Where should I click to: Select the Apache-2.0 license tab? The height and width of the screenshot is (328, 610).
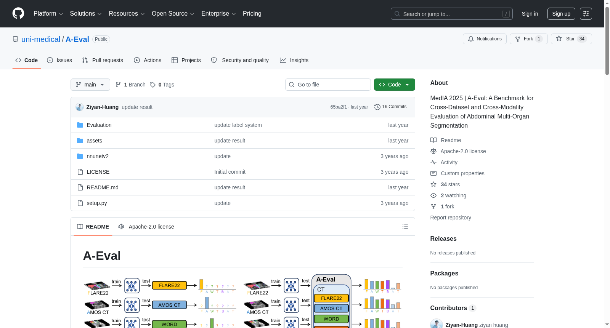[146, 227]
